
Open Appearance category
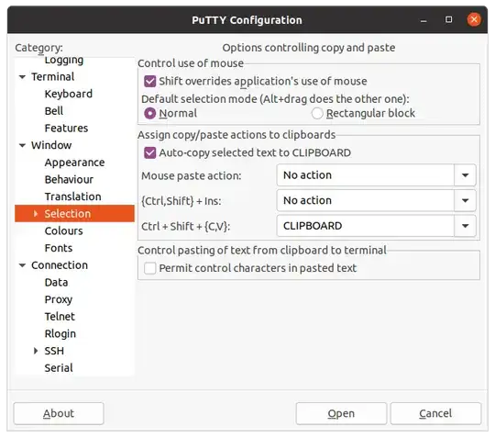point(74,163)
